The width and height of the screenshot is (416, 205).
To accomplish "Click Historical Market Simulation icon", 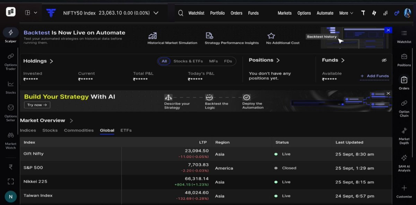I will pos(153,36).
